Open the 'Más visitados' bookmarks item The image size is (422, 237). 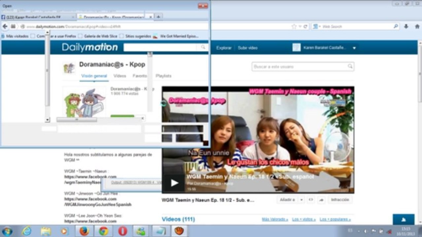[15, 36]
